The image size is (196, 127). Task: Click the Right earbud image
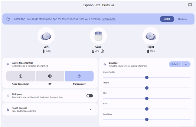(x=151, y=36)
